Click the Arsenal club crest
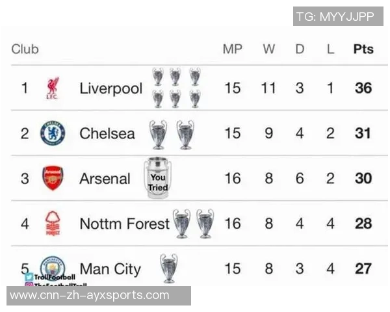This screenshot has height=312, width=390. click(x=53, y=178)
